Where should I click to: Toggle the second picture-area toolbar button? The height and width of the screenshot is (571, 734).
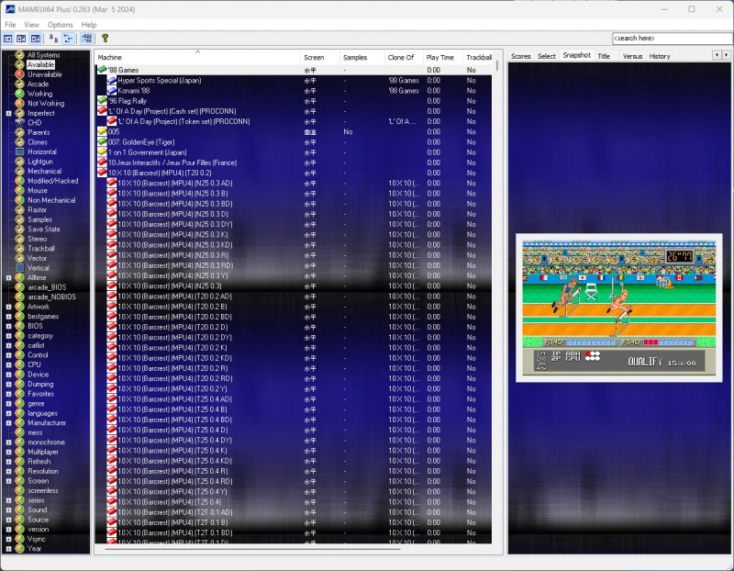21,39
